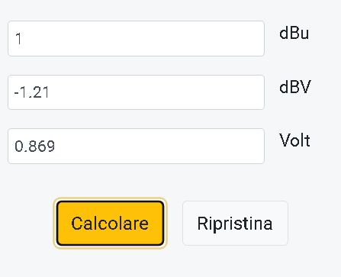This screenshot has height=277, width=341.
Task: Click the Ripristina reset button
Action: (x=235, y=223)
